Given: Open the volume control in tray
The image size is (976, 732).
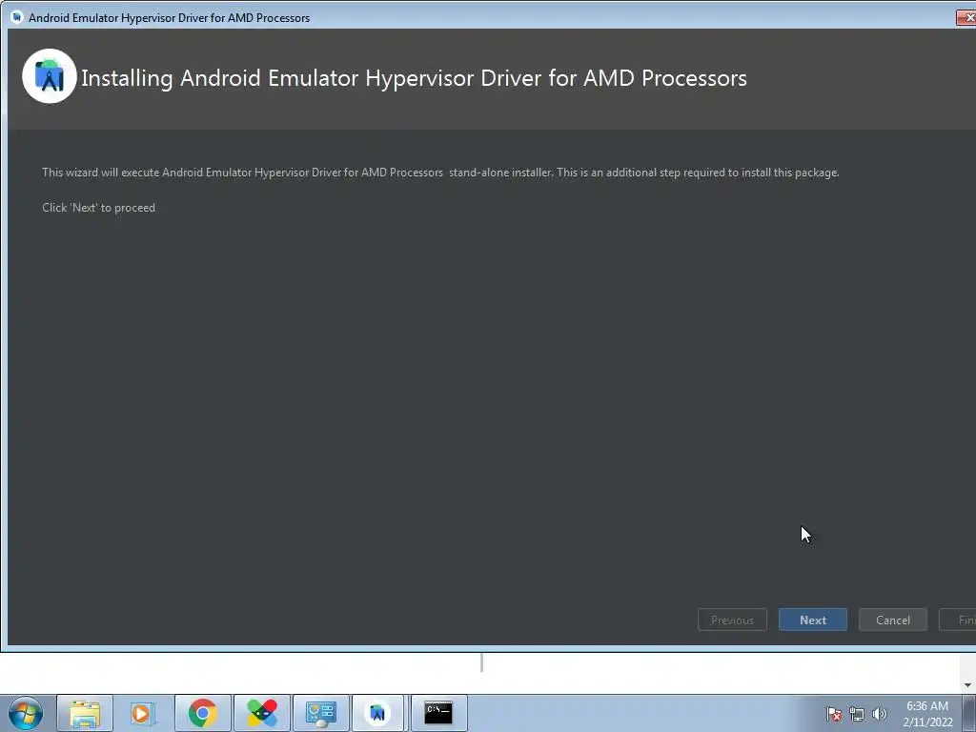Looking at the screenshot, I should pyautogui.click(x=879, y=714).
